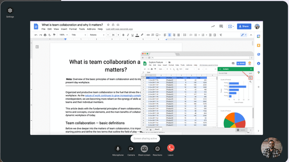Center-align the text
This screenshot has height=162, width=289.
(169, 35)
